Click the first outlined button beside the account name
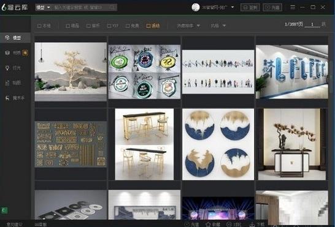The width and height of the screenshot is (335, 227). (x=250, y=7)
